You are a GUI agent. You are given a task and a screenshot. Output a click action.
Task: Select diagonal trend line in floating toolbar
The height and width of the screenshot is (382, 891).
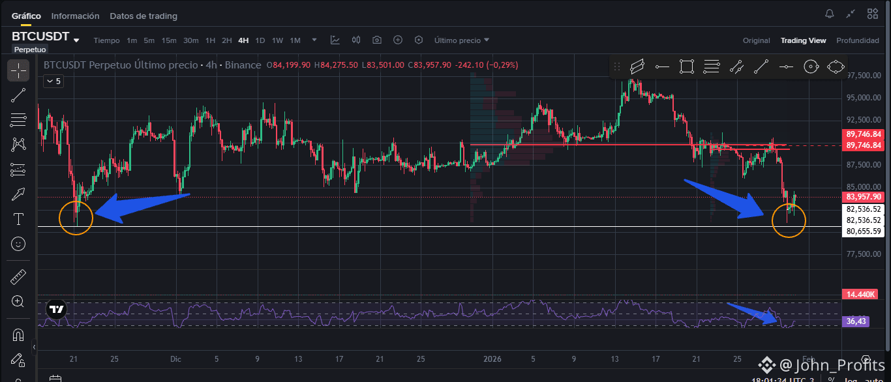pos(761,66)
